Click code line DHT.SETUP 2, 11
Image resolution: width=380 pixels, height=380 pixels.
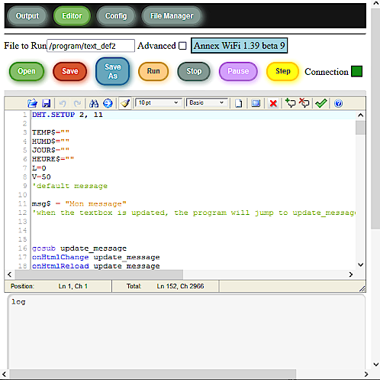pyautogui.click(x=67, y=115)
